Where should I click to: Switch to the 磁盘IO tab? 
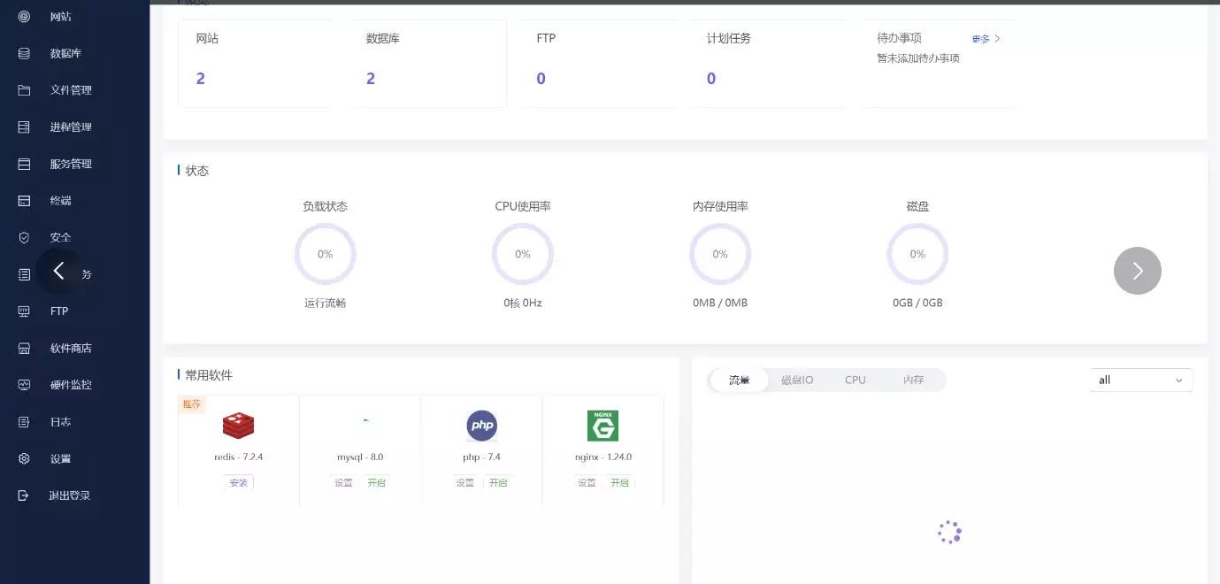pyautogui.click(x=797, y=380)
